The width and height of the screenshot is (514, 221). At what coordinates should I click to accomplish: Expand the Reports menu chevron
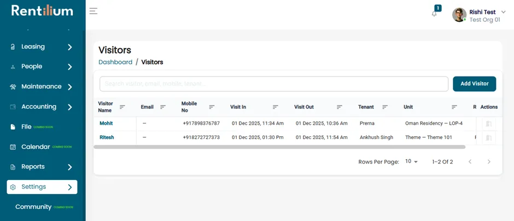tap(70, 167)
